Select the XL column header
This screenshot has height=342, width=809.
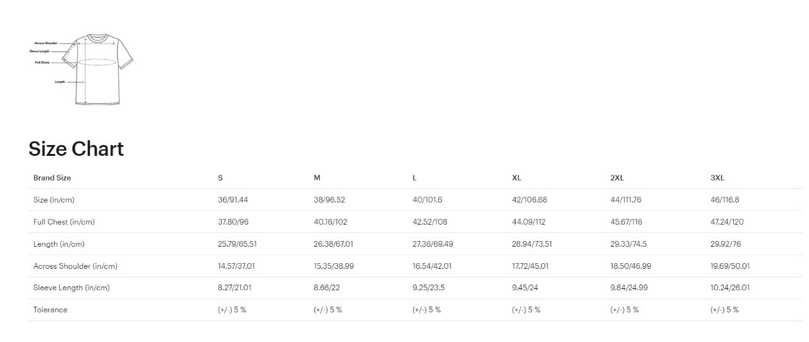tap(516, 178)
